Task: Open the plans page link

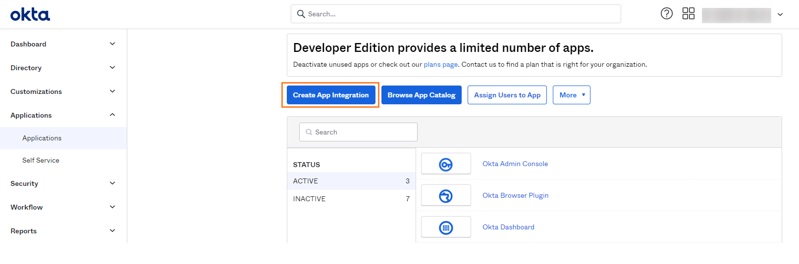Action: coord(440,64)
